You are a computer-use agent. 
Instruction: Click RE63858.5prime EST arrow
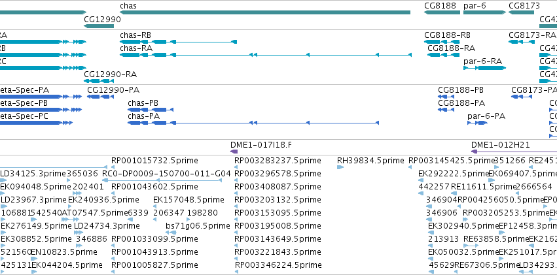pos(471,245)
